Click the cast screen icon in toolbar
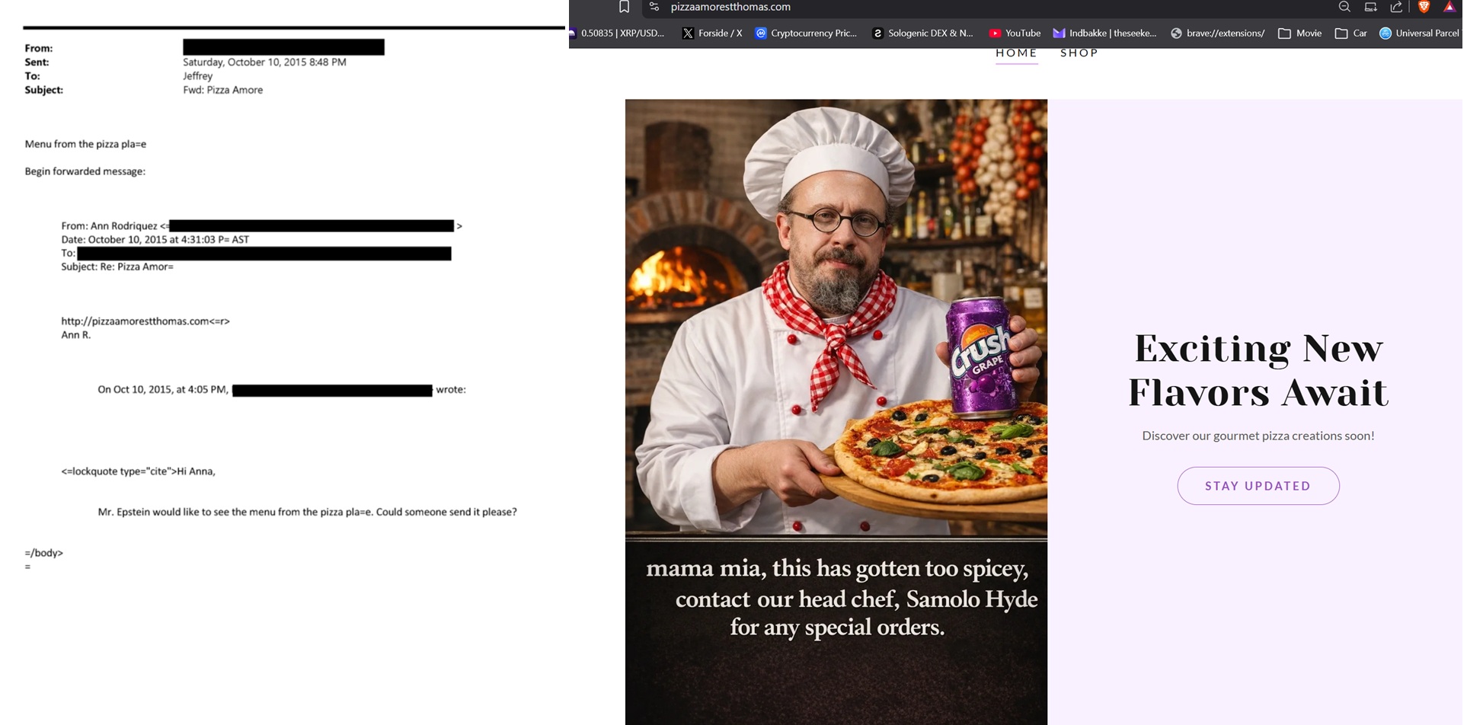This screenshot has height=725, width=1483. (1370, 7)
